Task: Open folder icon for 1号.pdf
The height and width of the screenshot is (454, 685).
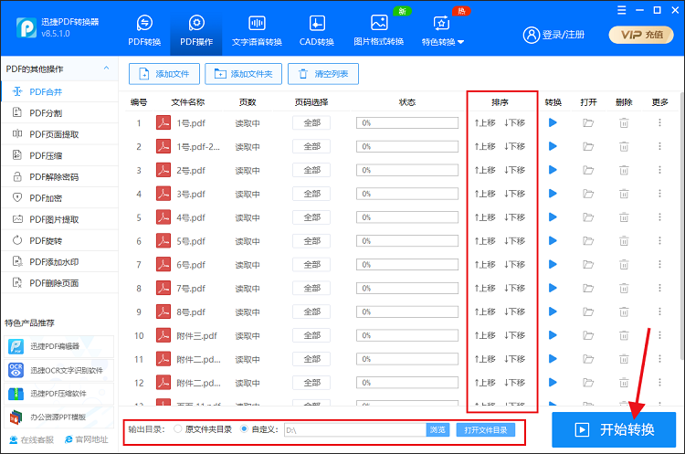Action: tap(588, 123)
